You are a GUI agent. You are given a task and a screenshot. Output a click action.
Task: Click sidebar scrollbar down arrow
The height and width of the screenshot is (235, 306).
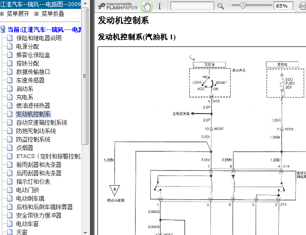[85, 233]
